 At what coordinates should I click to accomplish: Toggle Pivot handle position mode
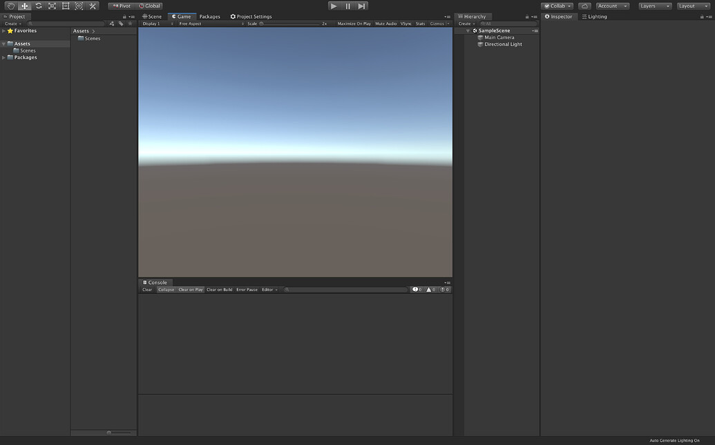(121, 6)
